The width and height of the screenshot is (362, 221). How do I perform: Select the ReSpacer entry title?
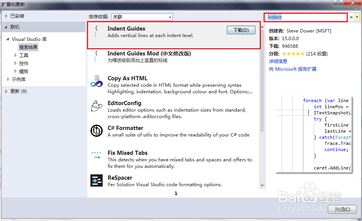click(x=120, y=178)
